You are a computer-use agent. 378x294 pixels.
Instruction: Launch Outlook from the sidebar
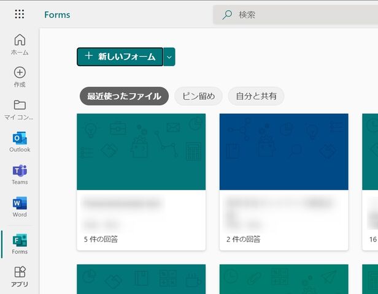click(20, 141)
